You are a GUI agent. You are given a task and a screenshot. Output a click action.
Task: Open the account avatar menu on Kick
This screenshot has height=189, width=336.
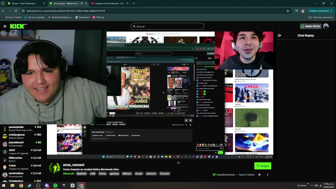[326, 26]
